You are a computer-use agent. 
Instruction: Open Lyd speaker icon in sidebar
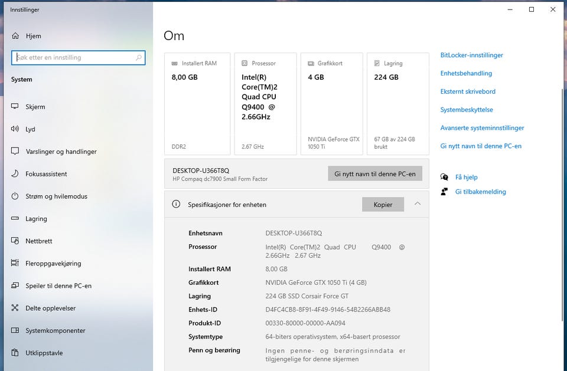click(x=15, y=129)
